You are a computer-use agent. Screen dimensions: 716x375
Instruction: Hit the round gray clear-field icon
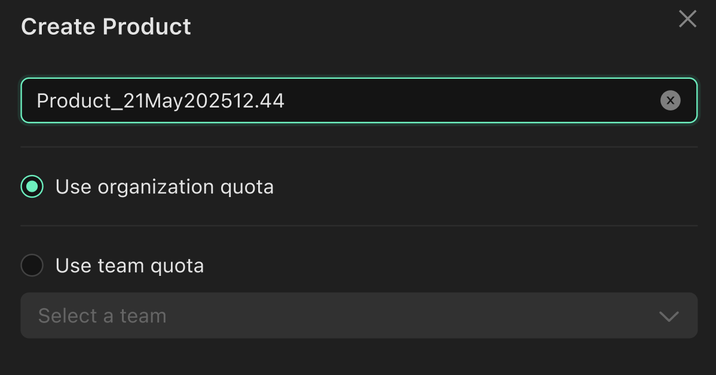click(670, 101)
